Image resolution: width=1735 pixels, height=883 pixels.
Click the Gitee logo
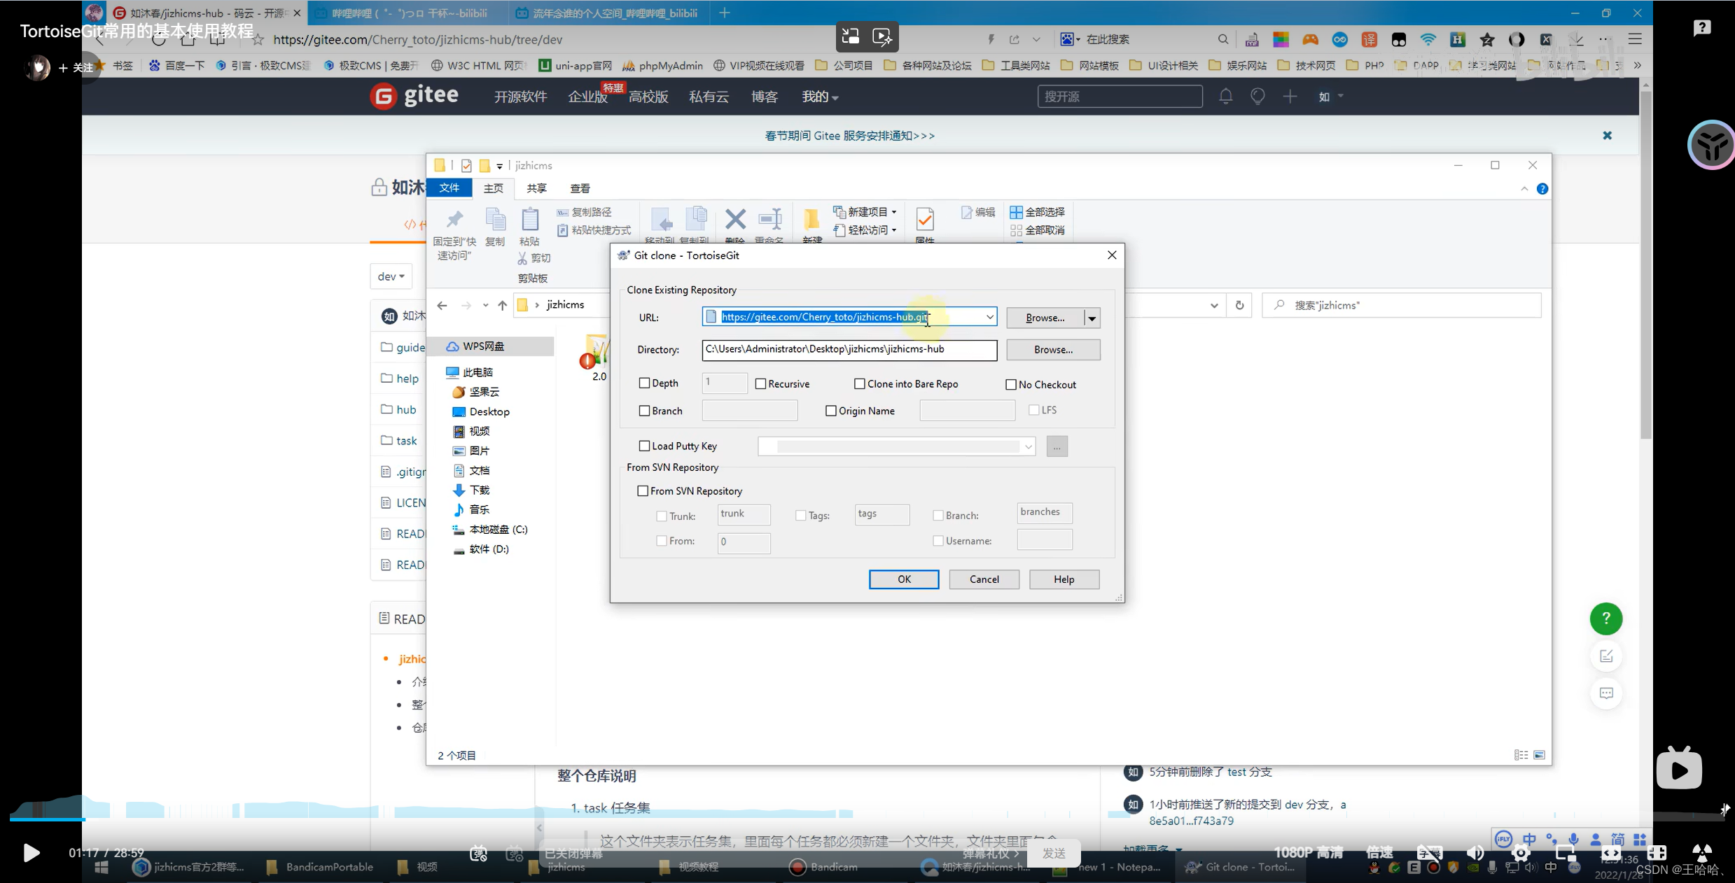(414, 96)
